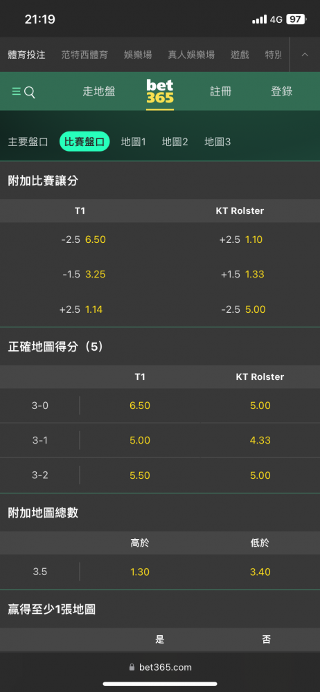The image size is (320, 692).
Task: Collapse the 正確地圖得分（5）section header
Action: pos(160,347)
